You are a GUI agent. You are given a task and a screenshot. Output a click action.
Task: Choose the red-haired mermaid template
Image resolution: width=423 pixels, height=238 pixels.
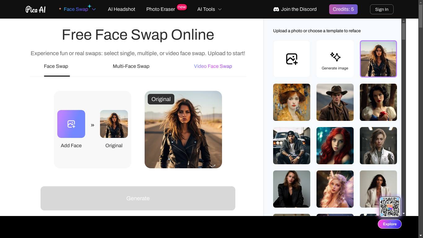coord(335,146)
